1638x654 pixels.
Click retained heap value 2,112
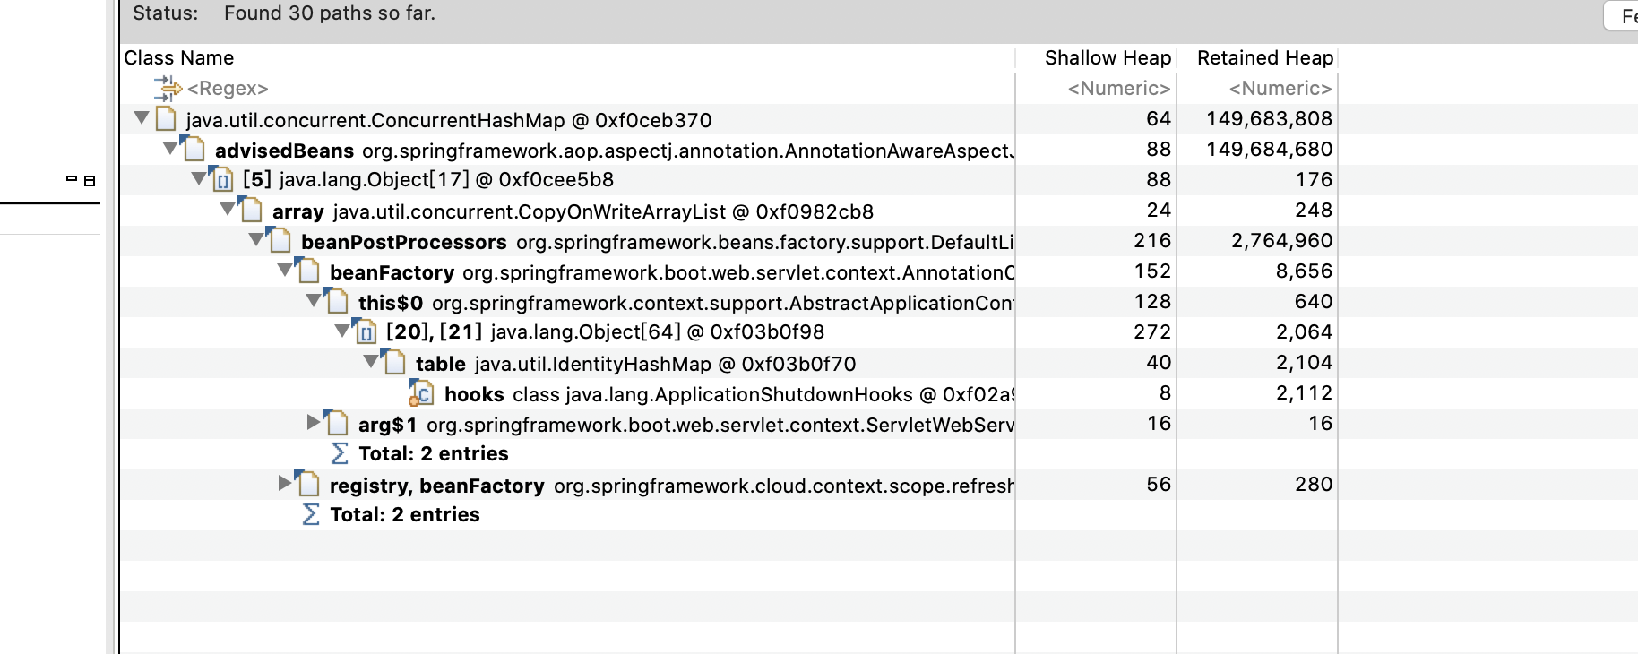1304,392
